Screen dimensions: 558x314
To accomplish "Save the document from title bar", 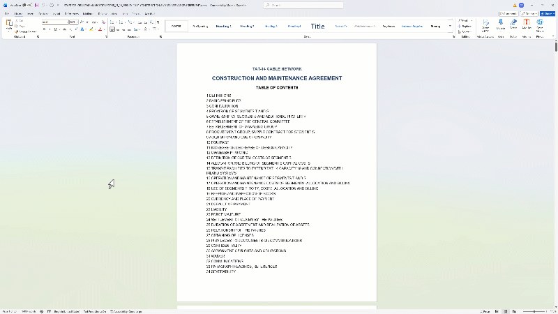I will [36, 6].
